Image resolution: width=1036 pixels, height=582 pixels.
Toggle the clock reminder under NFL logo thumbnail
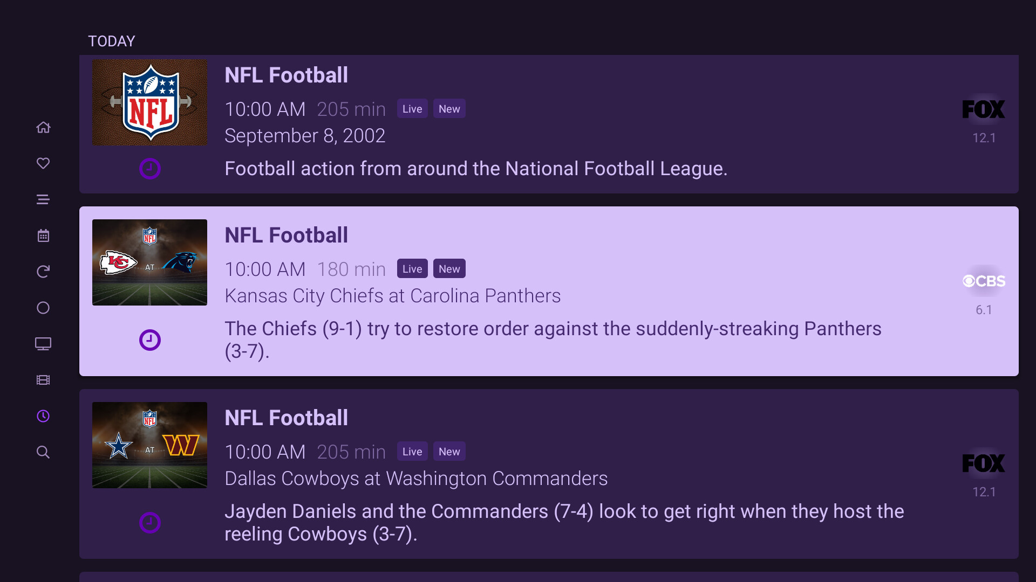coord(149,169)
